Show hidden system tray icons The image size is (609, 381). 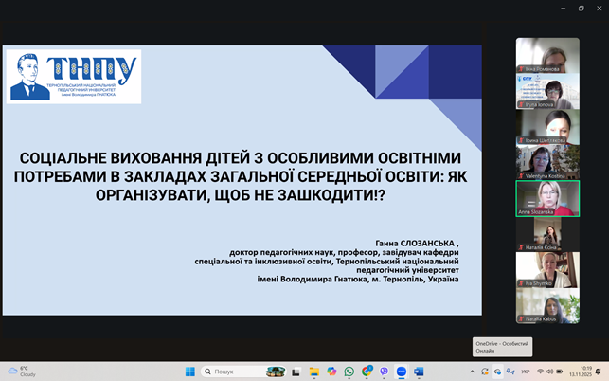(x=472, y=372)
